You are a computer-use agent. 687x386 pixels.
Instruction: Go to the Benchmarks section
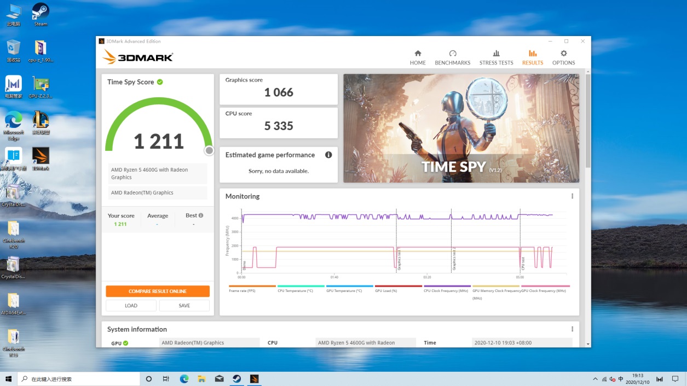pyautogui.click(x=452, y=57)
